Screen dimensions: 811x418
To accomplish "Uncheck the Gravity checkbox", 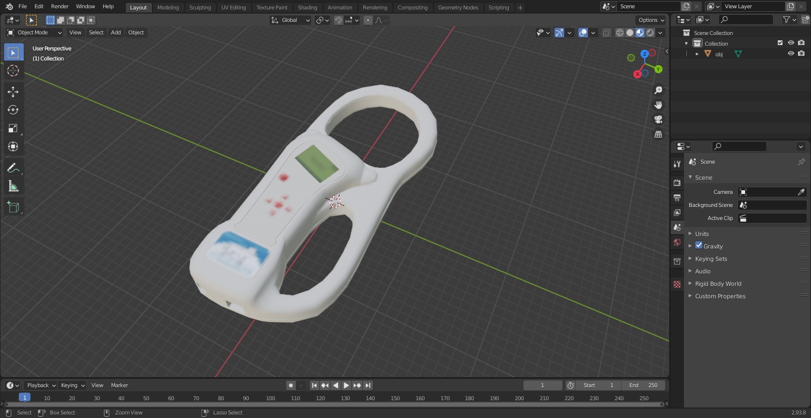I will (x=699, y=245).
